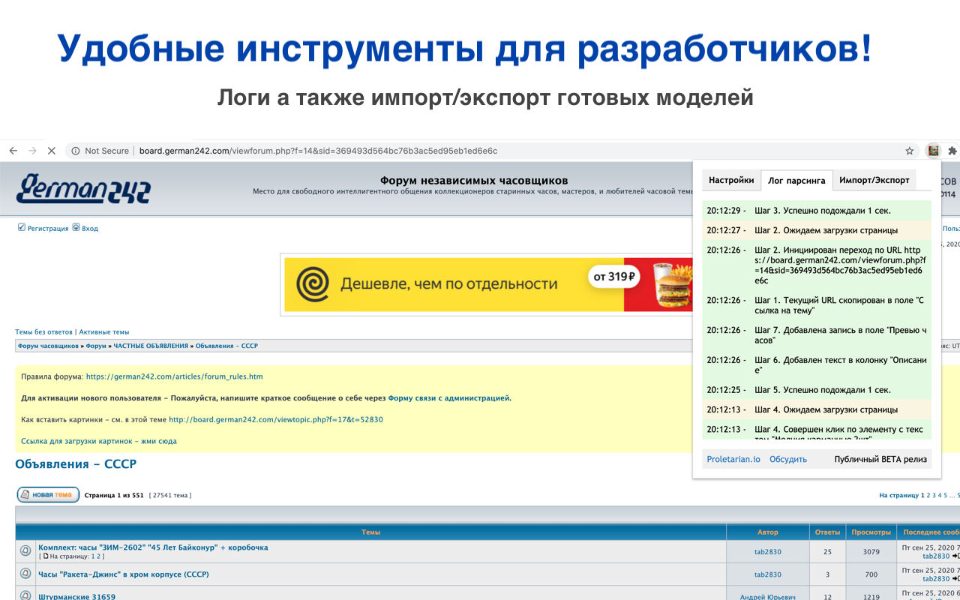Click Объявления – СССР breadcrumb link
This screenshot has height=600, width=960.
[x=226, y=346]
